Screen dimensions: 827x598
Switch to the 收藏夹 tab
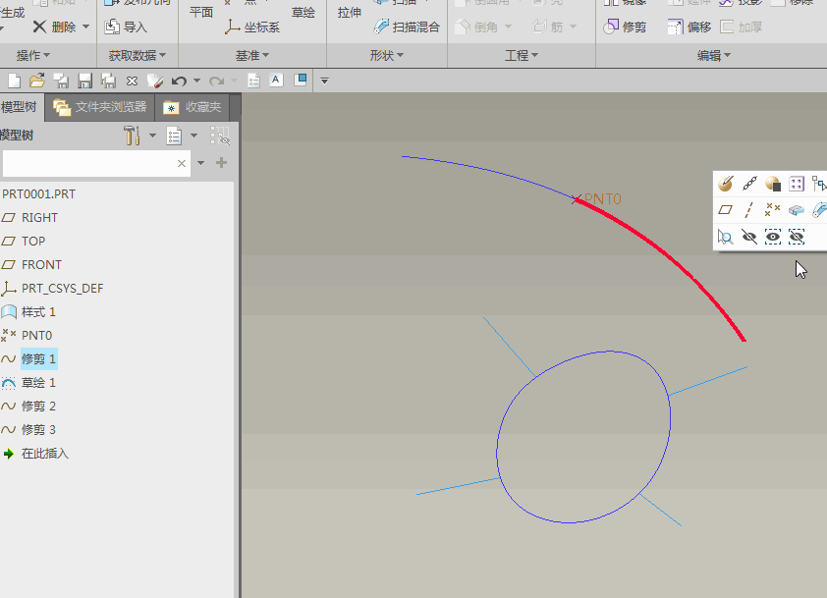(x=192, y=107)
